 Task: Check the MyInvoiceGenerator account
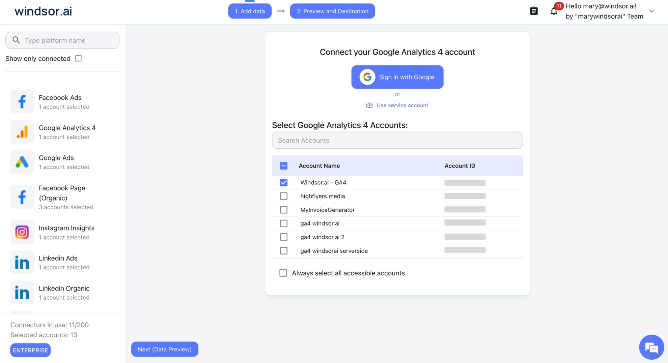click(x=284, y=210)
